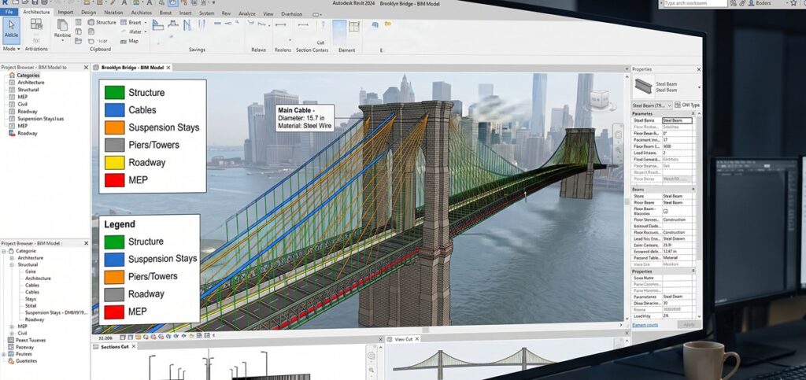The width and height of the screenshot is (806, 380).
Task: Click the icon beside Paceway
Action: (11, 347)
